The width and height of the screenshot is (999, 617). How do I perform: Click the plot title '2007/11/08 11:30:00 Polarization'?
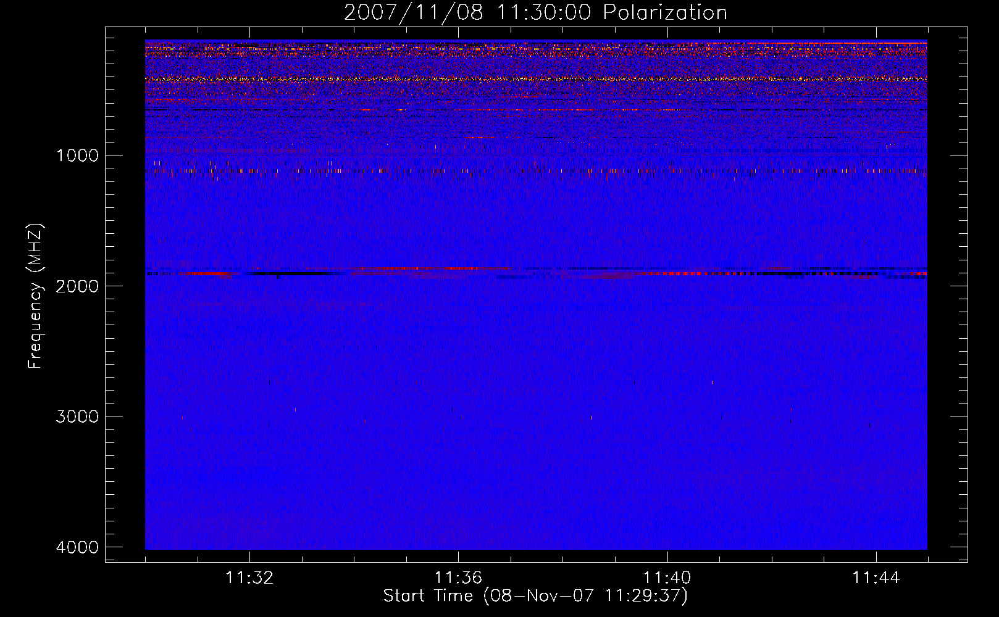coord(535,12)
